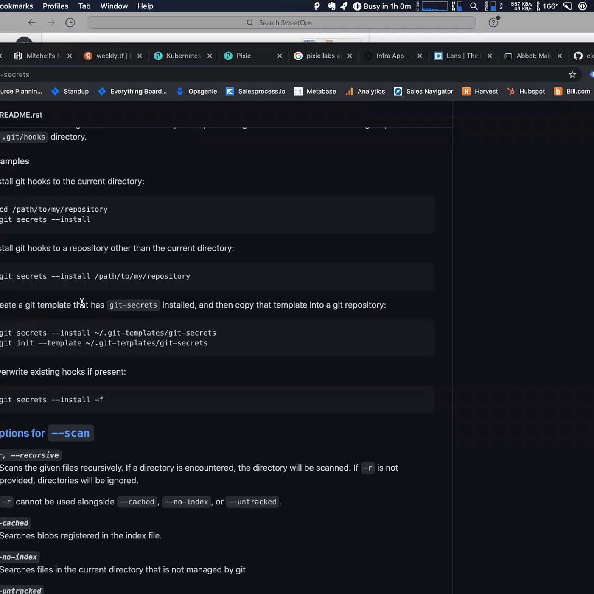The image size is (594, 594).
Task: Click the cd /path/to/my/repository code line
Action: (54, 209)
